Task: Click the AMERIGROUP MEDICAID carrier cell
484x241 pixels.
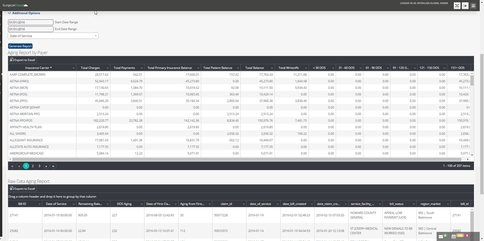Action: (x=42, y=153)
